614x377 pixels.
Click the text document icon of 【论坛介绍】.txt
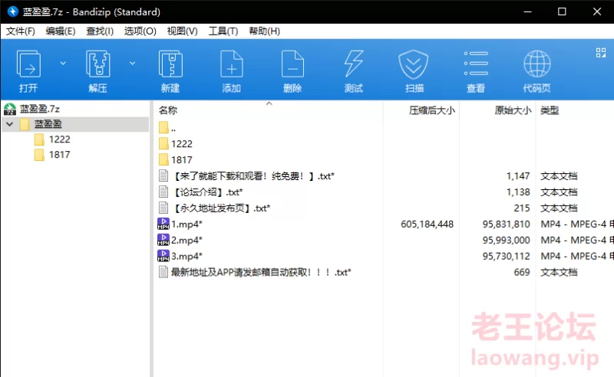click(163, 192)
